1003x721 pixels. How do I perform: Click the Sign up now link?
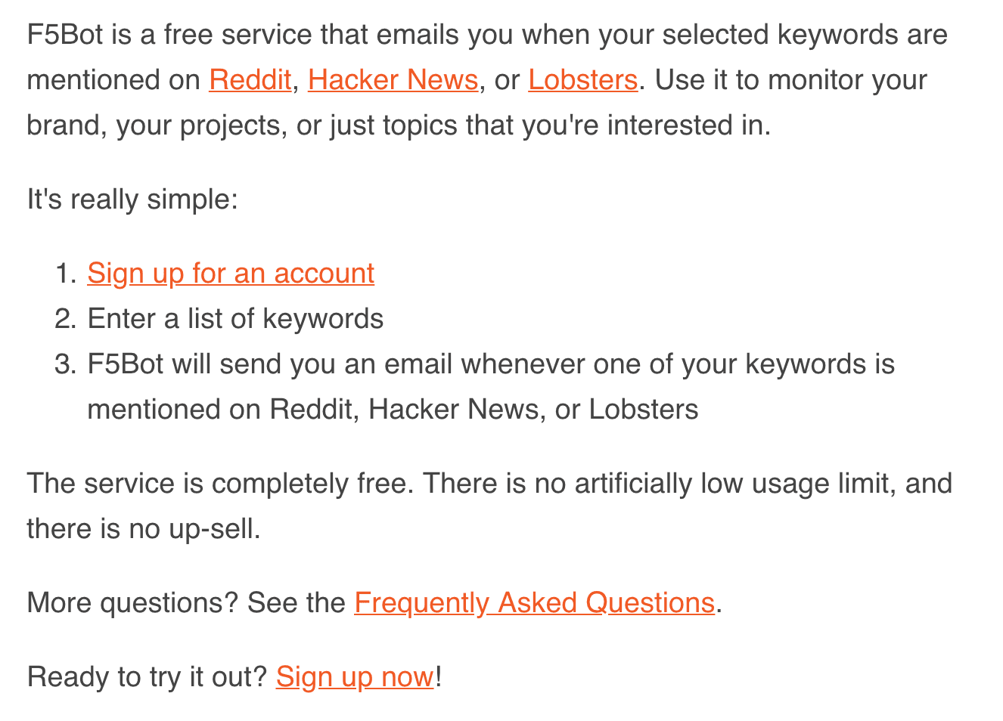[355, 677]
